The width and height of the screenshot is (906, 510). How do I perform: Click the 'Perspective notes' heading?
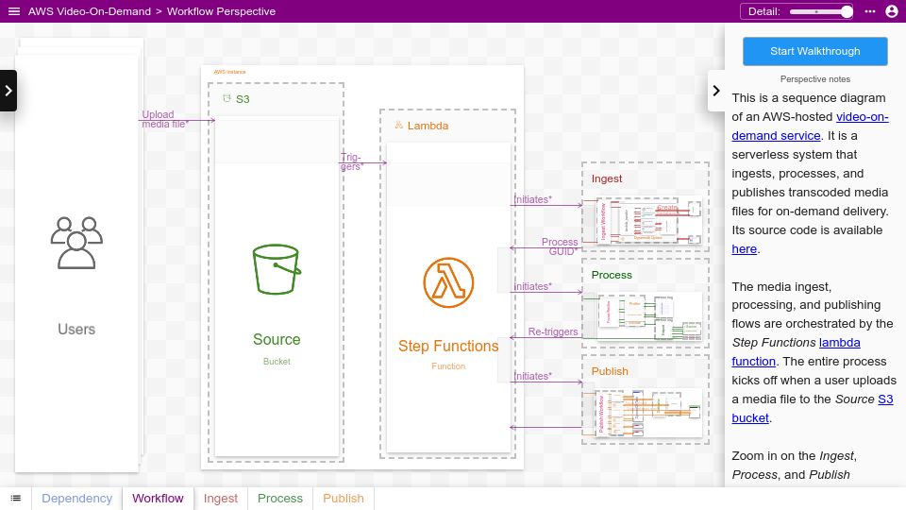tap(814, 79)
